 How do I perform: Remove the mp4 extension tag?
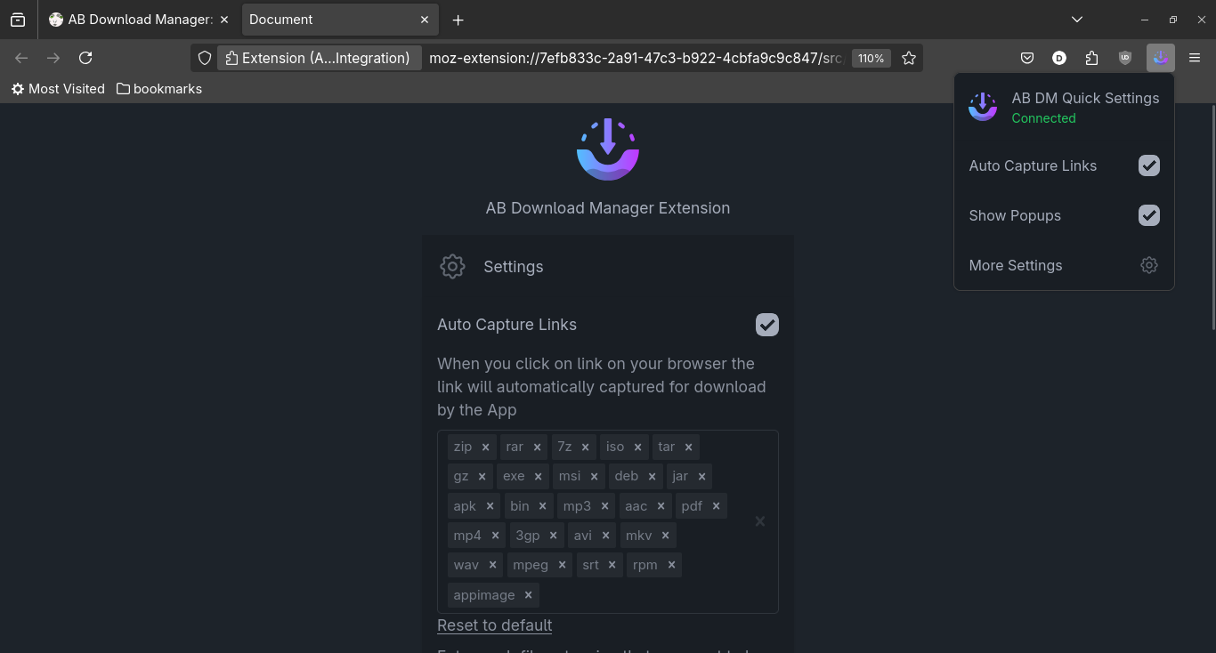point(495,536)
